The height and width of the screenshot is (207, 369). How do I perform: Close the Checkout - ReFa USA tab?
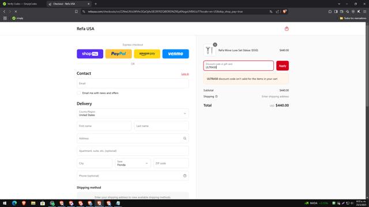(x=88, y=4)
